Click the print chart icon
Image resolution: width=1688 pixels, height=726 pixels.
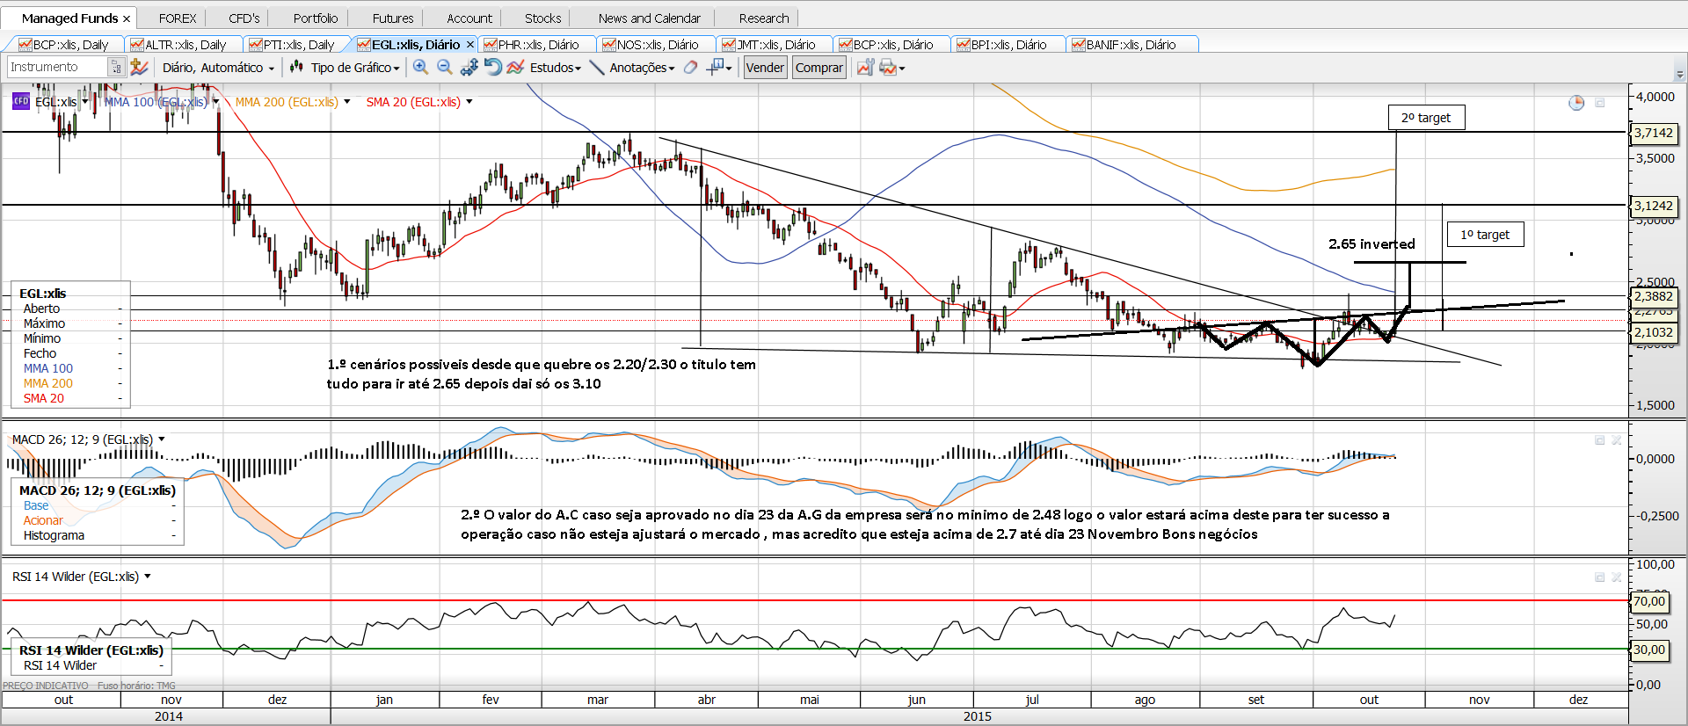[x=888, y=67]
